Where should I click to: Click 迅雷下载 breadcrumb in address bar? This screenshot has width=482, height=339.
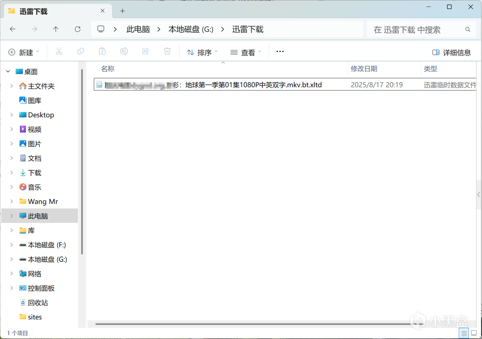[x=248, y=29]
